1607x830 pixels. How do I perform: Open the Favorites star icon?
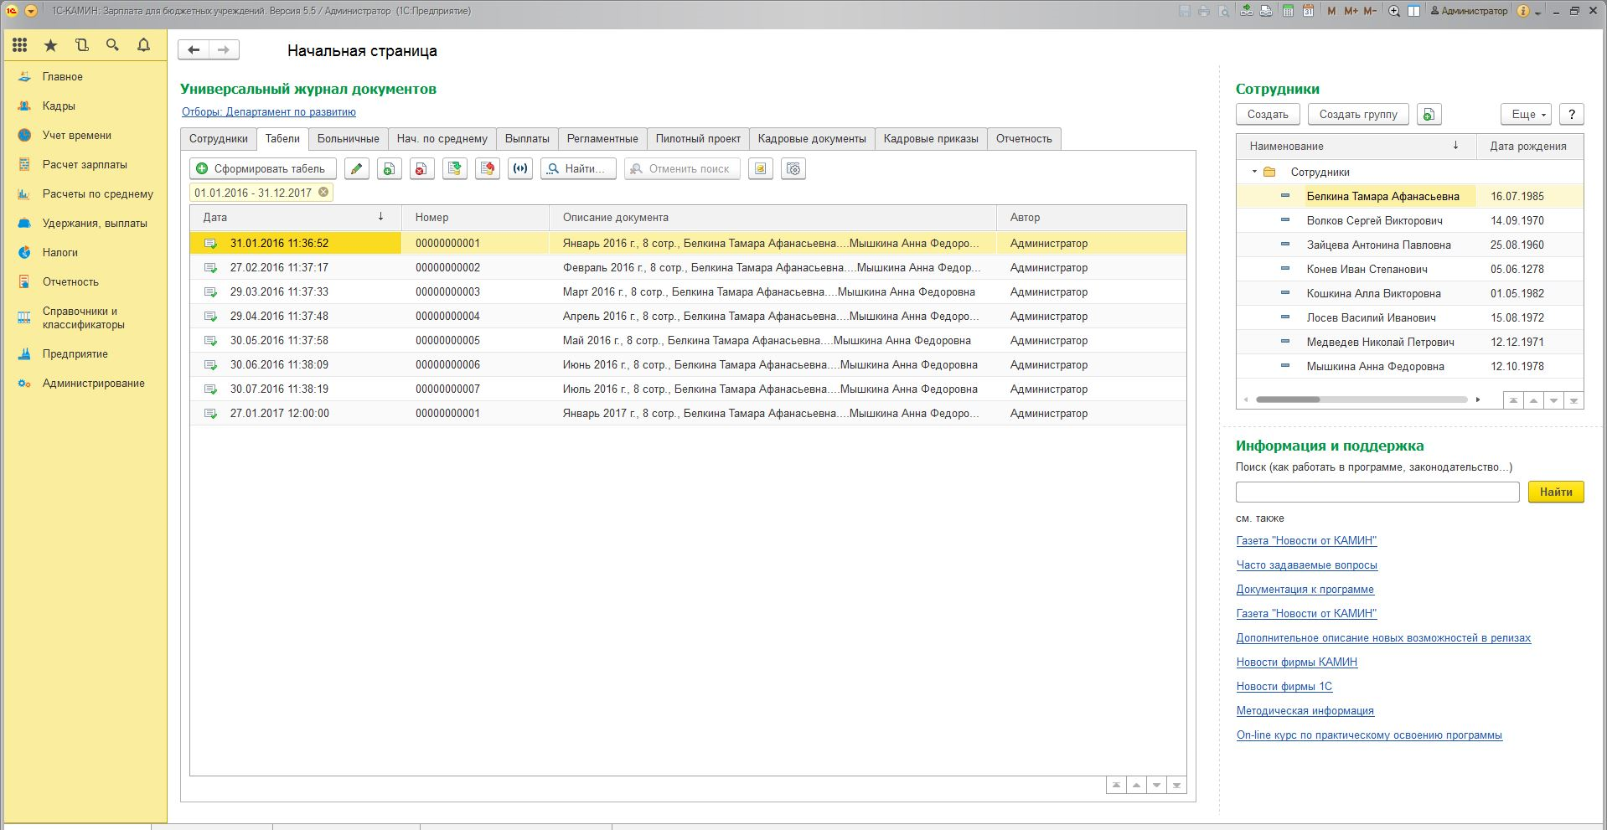pos(50,45)
